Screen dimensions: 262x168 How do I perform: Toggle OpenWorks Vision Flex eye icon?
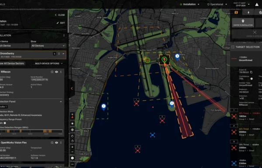56,143
